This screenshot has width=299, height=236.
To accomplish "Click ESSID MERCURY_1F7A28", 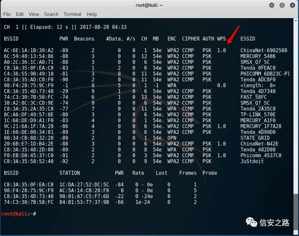I will coord(261,126).
